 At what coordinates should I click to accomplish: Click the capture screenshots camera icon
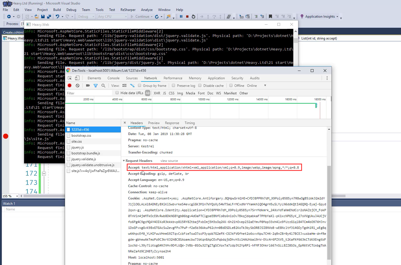(x=88, y=85)
